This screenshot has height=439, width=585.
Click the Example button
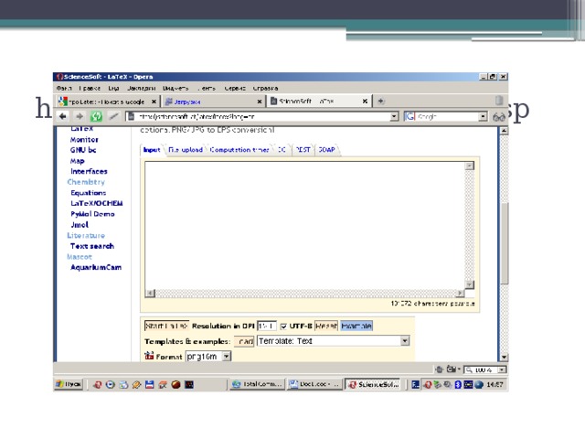click(356, 326)
